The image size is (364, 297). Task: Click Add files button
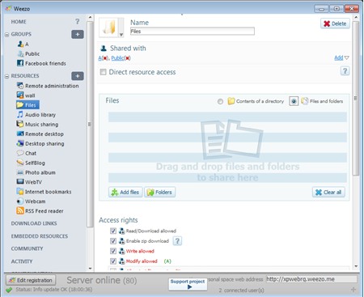[125, 192]
